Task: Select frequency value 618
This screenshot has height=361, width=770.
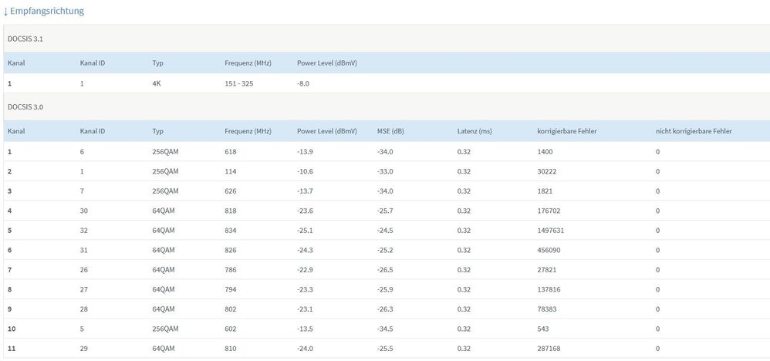Action: 231,152
